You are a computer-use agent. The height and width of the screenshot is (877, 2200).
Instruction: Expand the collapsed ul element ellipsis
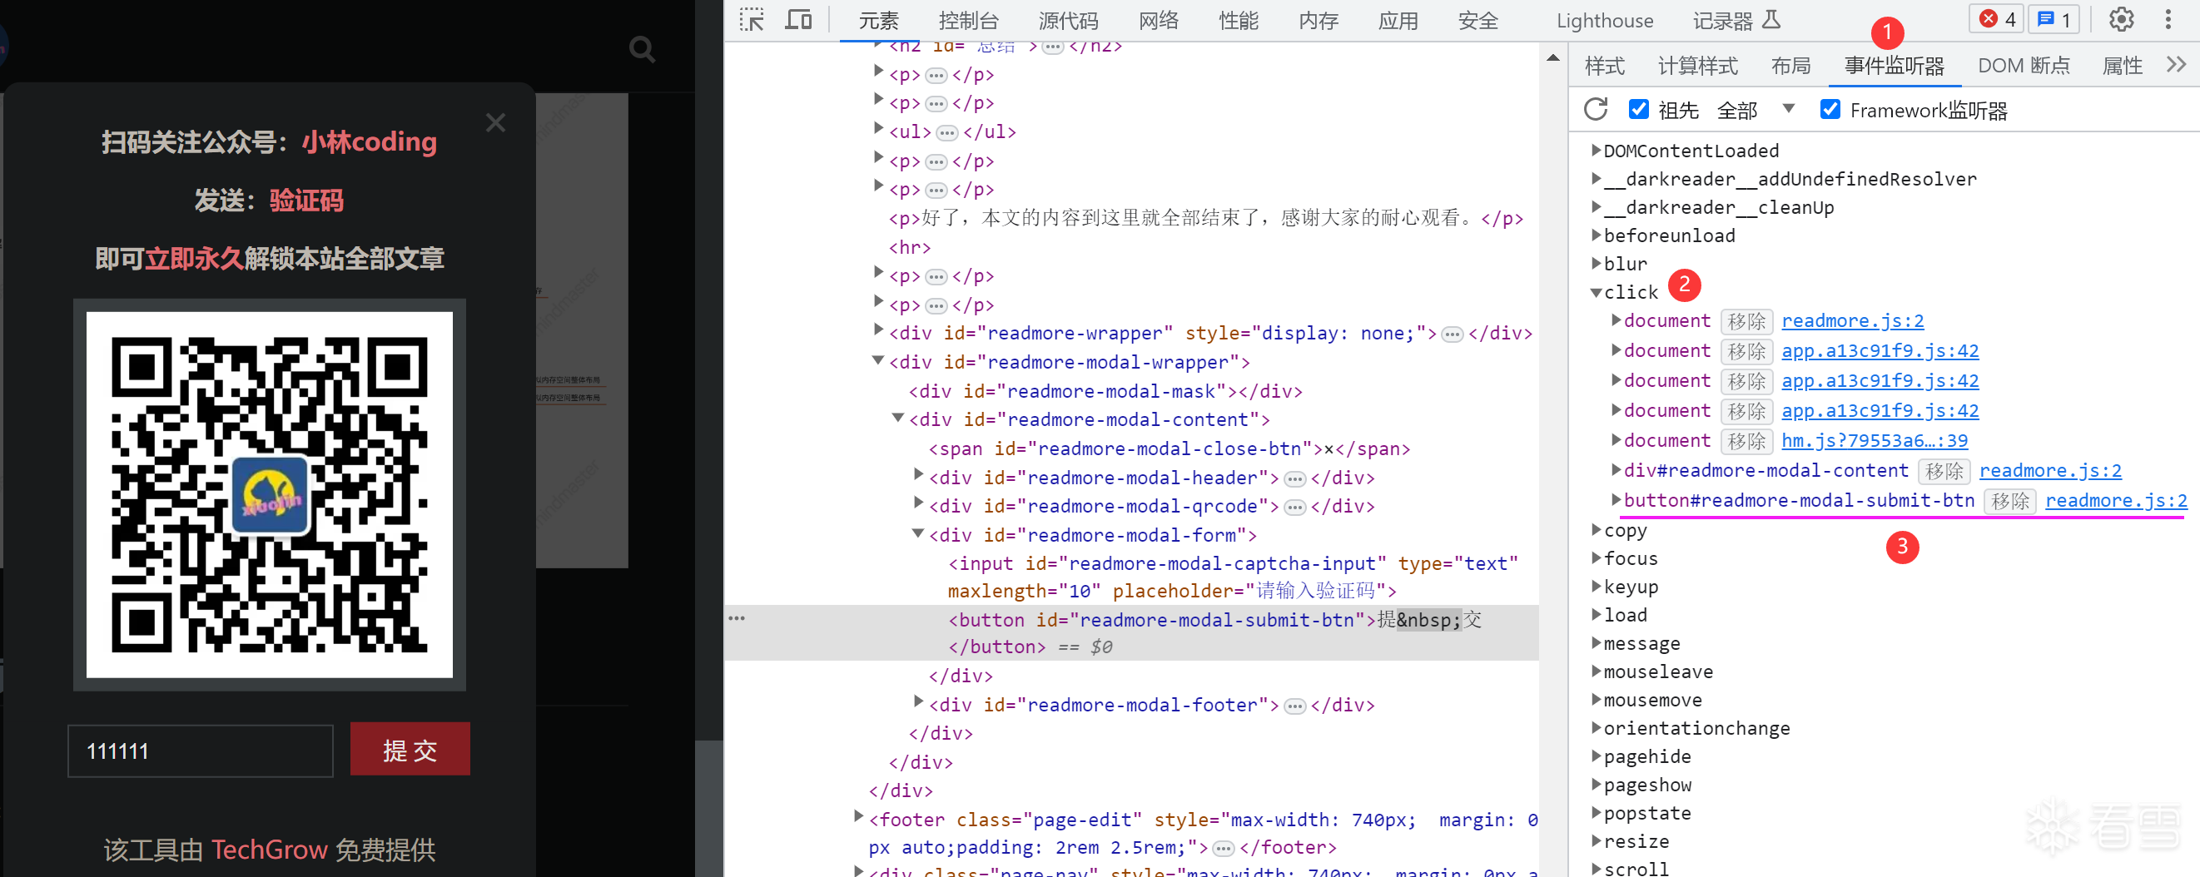(x=947, y=132)
